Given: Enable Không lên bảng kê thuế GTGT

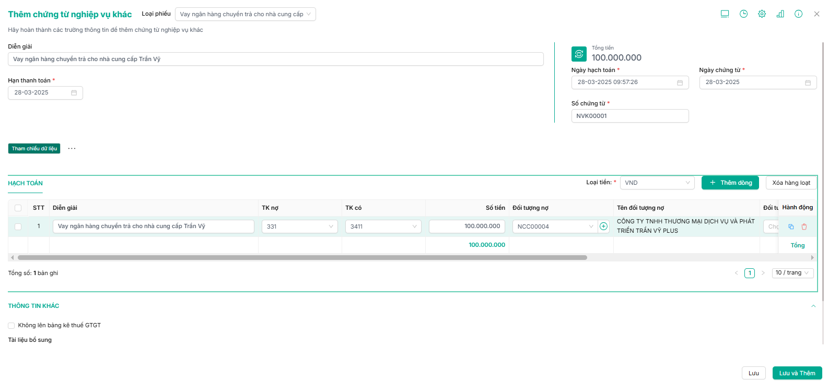Looking at the screenshot, I should tap(11, 326).
